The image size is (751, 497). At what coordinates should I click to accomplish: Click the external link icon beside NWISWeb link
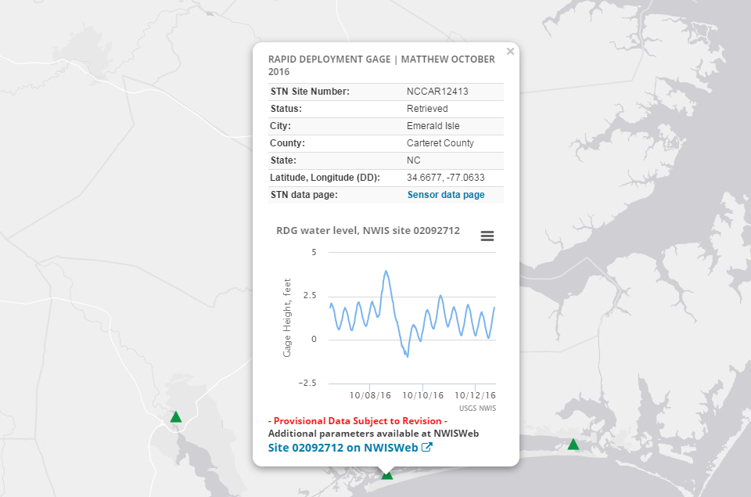coord(426,448)
